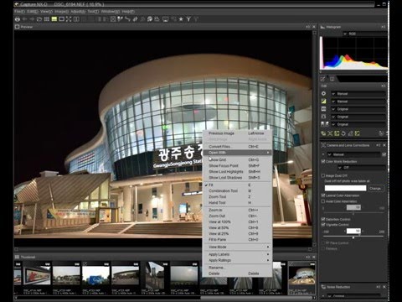
Task: Click the Change button for dust off photo
Action: click(375, 189)
